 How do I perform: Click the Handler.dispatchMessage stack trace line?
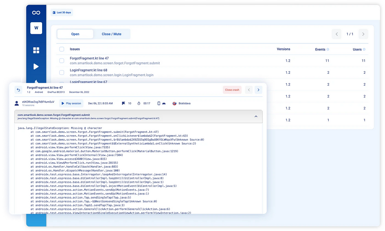point(75,170)
